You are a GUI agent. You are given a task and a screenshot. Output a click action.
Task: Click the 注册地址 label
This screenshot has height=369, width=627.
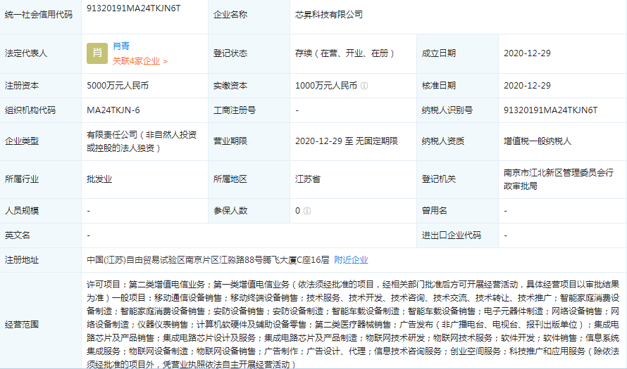(22, 260)
